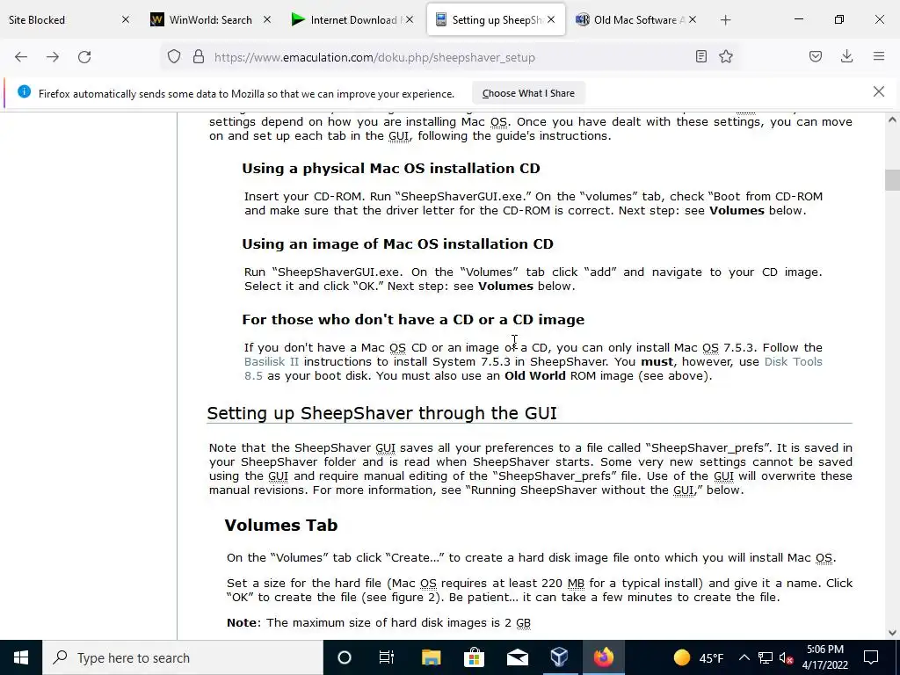
Task: Click heading For those who don't have a CD
Action: (x=413, y=320)
